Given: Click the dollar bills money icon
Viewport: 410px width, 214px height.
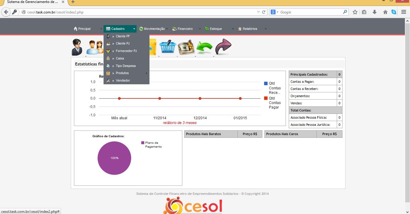Looking at the screenshot, I should (x=186, y=47).
